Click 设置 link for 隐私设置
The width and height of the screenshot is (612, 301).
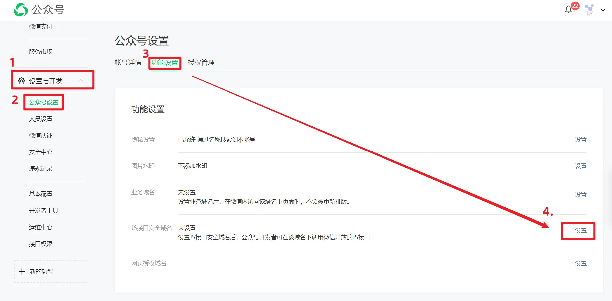581,140
